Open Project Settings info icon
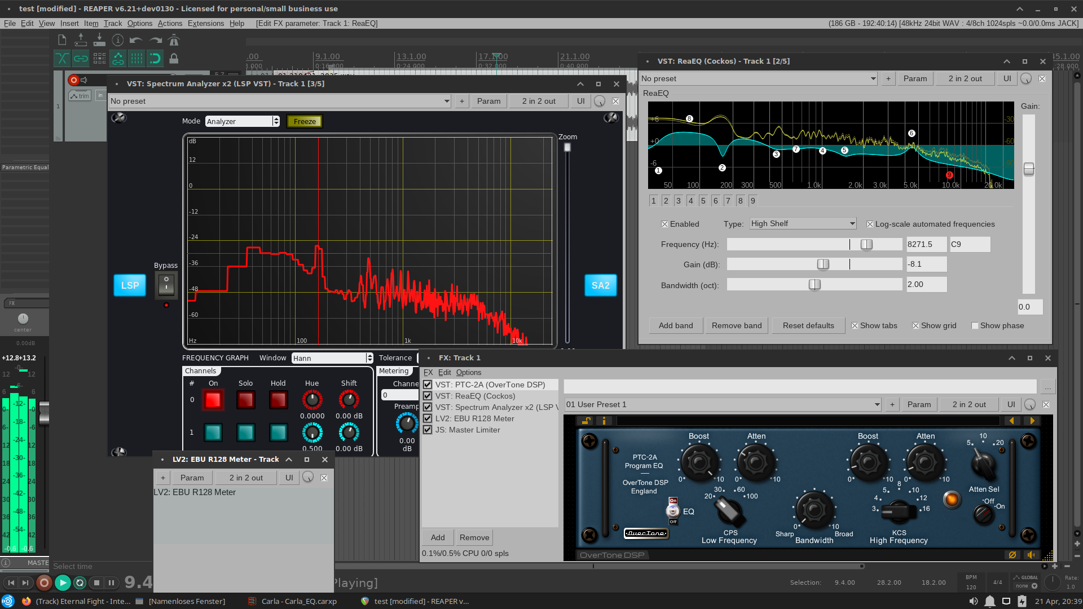Screen dimensions: 1083x609 [x=118, y=40]
